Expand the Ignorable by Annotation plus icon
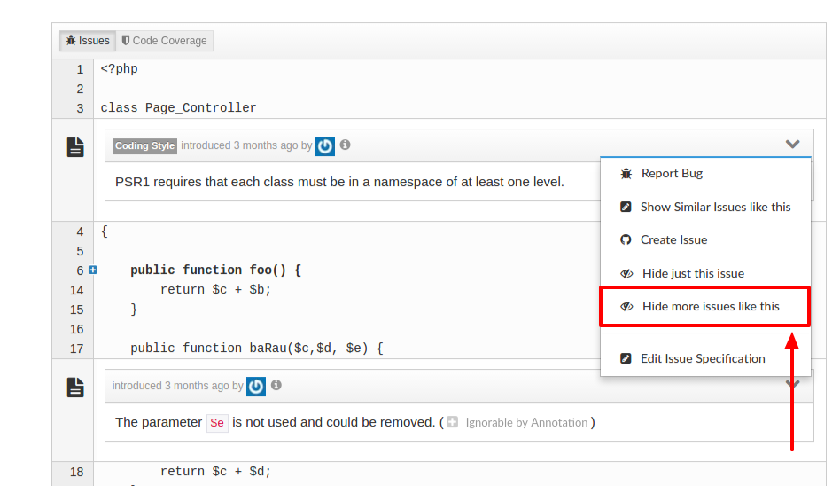Image resolution: width=840 pixels, height=486 pixels. tap(452, 422)
